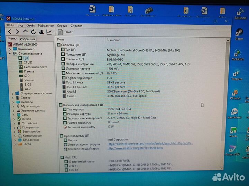Viewport: 249px width, 186px height.
Task: Open the TeamViewer desktop shortcut
Action: 234,113
